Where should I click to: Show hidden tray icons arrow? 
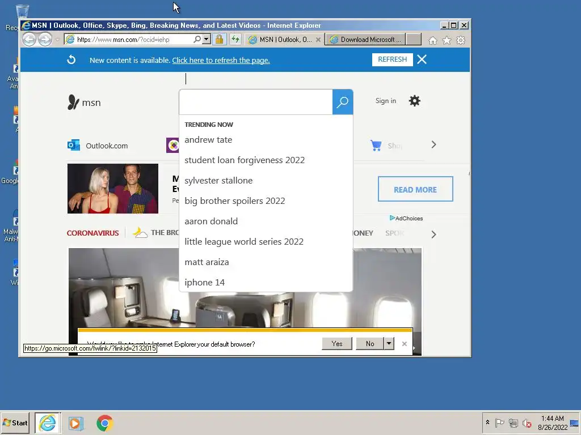(x=487, y=423)
